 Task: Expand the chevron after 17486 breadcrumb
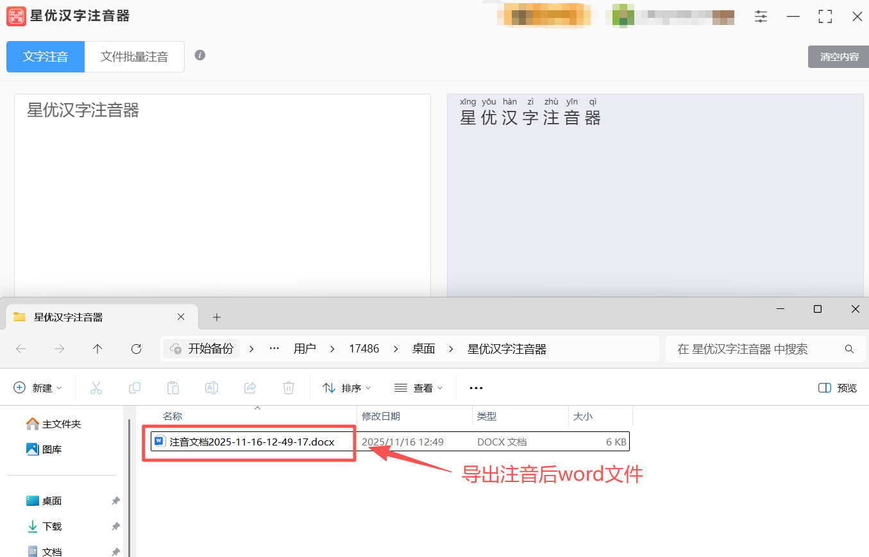(396, 349)
